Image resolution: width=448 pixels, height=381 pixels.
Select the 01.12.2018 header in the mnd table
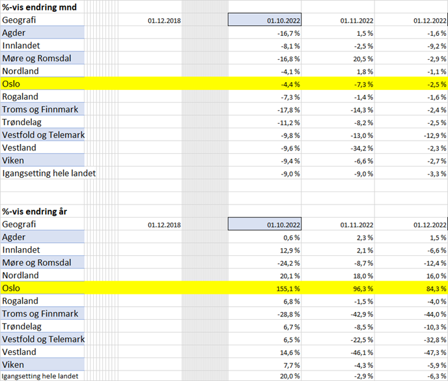164,21
